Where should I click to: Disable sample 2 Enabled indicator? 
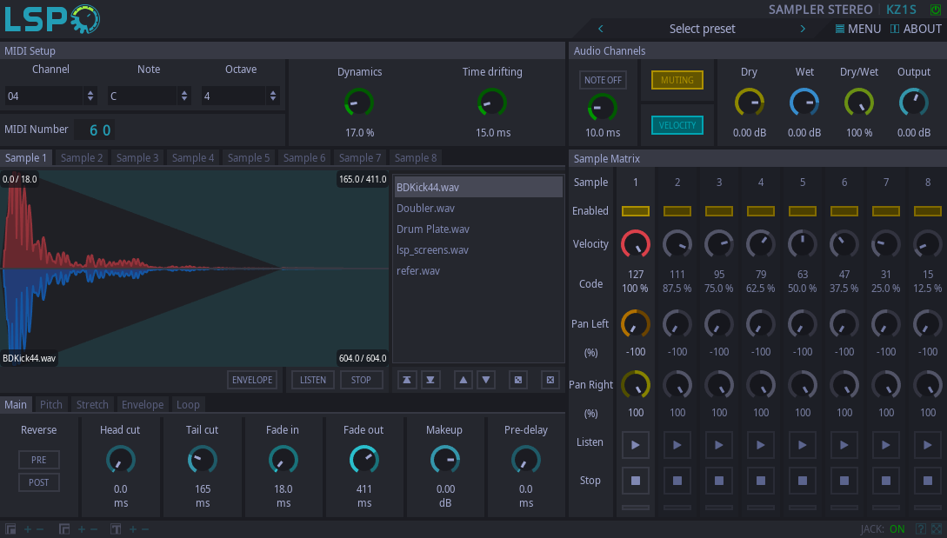pyautogui.click(x=677, y=211)
